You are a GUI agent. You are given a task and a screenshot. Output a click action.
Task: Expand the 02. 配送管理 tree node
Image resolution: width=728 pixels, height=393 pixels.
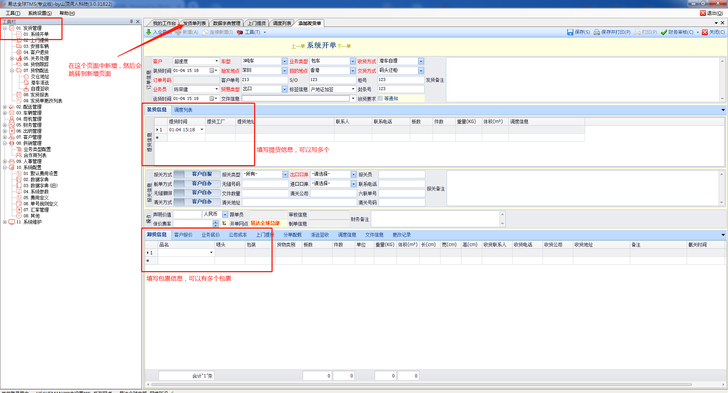pos(5,107)
